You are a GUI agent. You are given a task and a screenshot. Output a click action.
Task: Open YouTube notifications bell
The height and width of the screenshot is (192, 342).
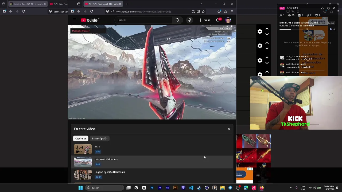click(218, 20)
